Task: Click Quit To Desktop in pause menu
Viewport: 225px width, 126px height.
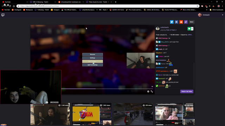Action: point(92,65)
